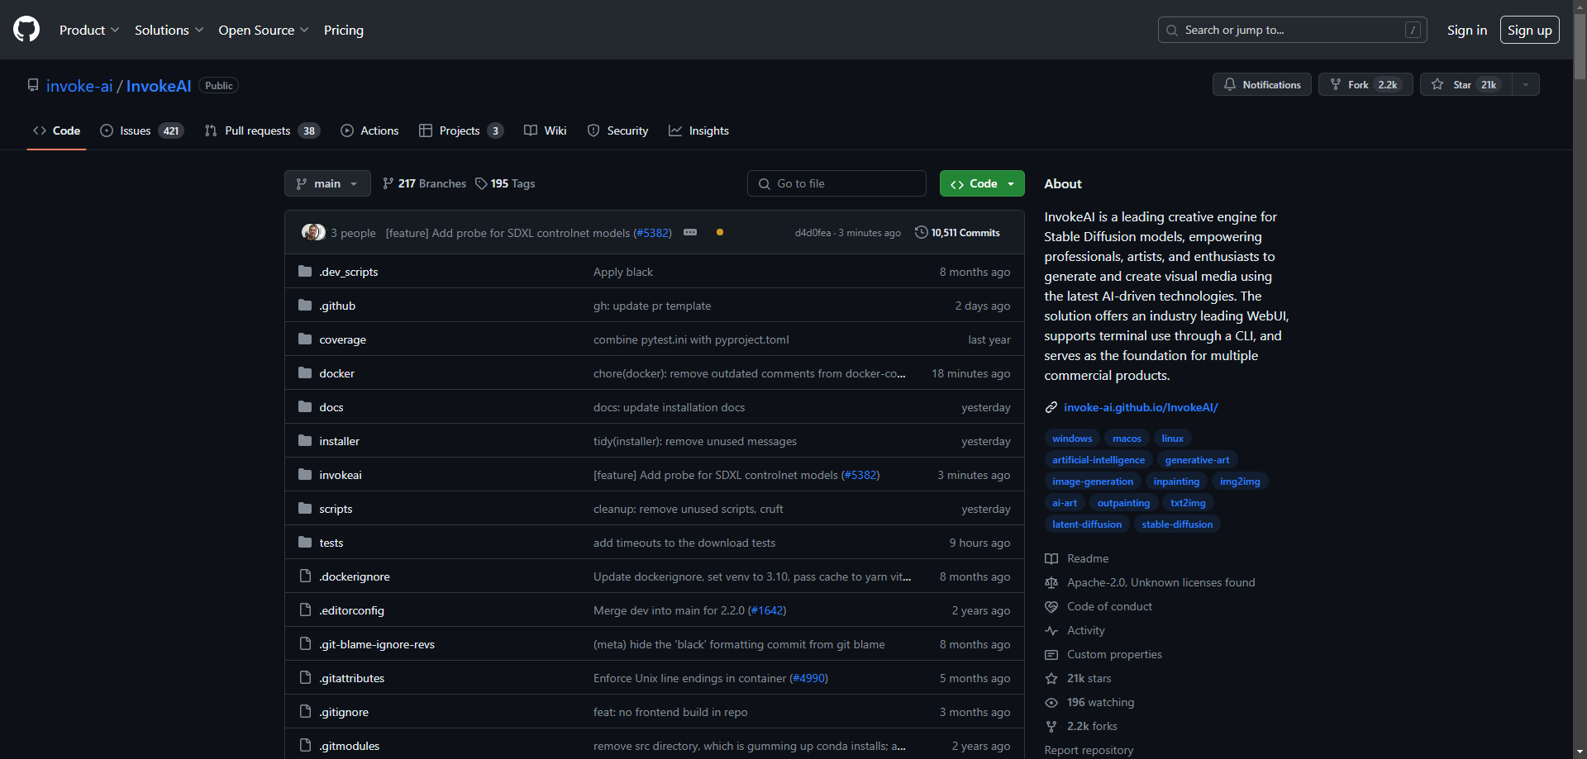Click the history clock icon by 10,511 Commits
Viewport: 1587px width, 759px height.
(921, 232)
